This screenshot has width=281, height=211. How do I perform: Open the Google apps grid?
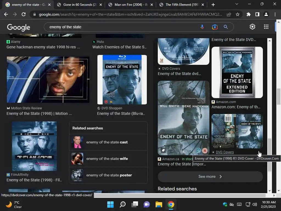tap(266, 27)
